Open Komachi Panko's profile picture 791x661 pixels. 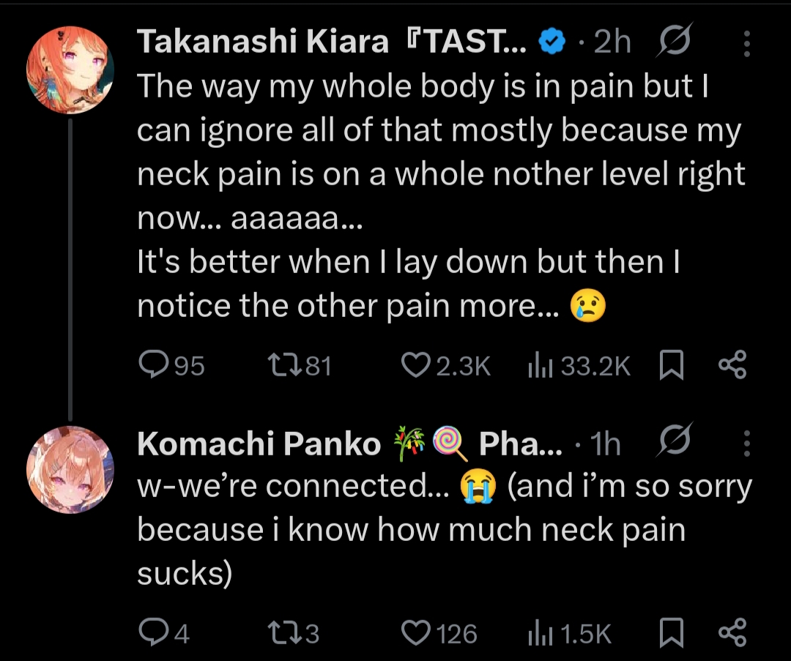[70, 469]
